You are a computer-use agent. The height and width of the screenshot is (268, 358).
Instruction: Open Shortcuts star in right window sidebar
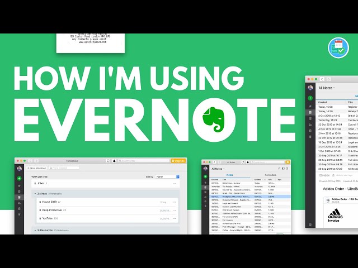coord(310,106)
